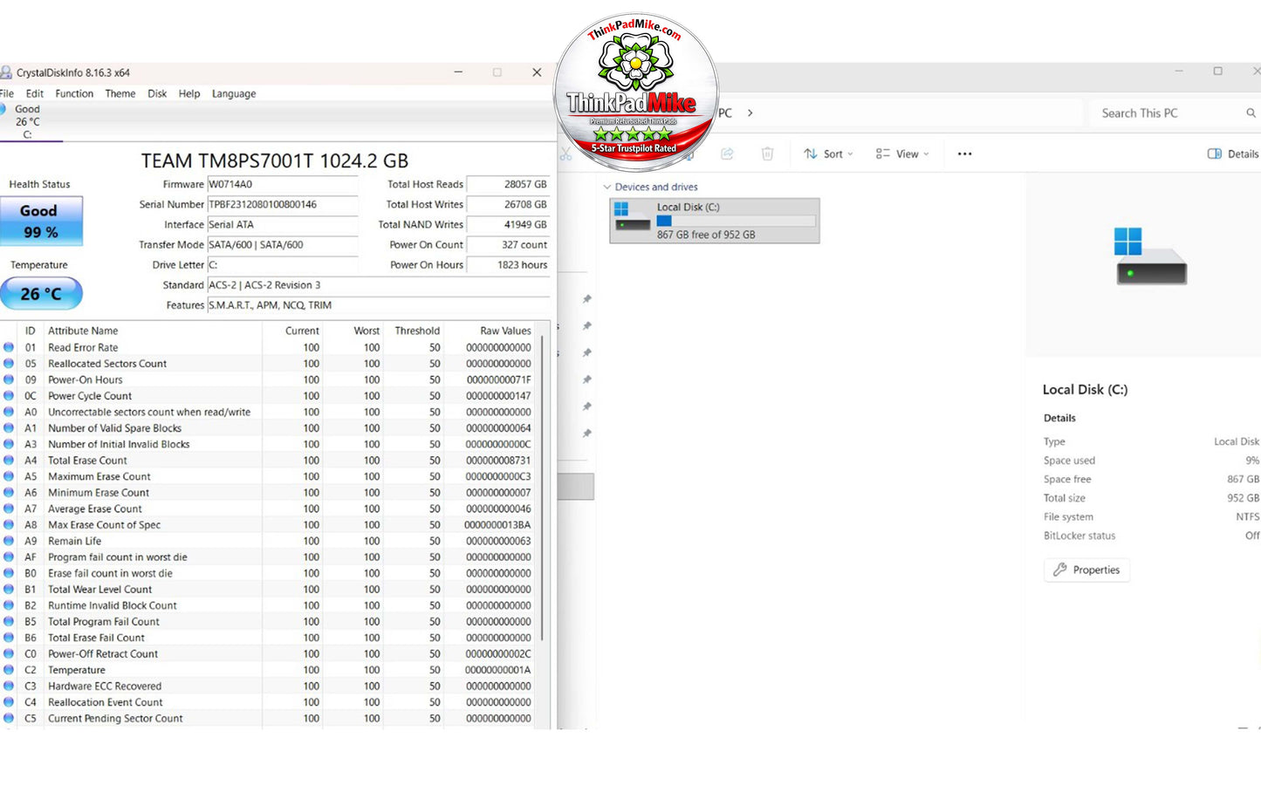Click the large drive image in Details pane
Screen dimensions: 1261x792
tap(1150, 256)
